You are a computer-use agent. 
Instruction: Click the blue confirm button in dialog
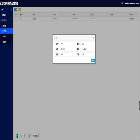[93, 60]
